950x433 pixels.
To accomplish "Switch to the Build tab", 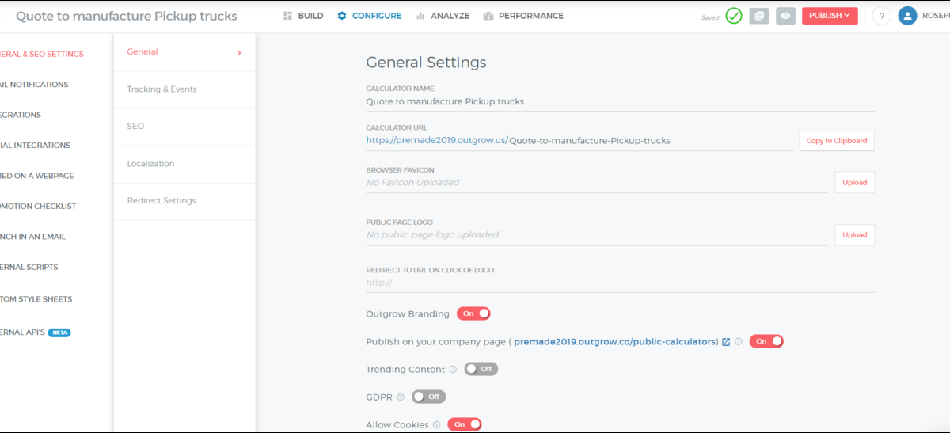I will (x=303, y=16).
